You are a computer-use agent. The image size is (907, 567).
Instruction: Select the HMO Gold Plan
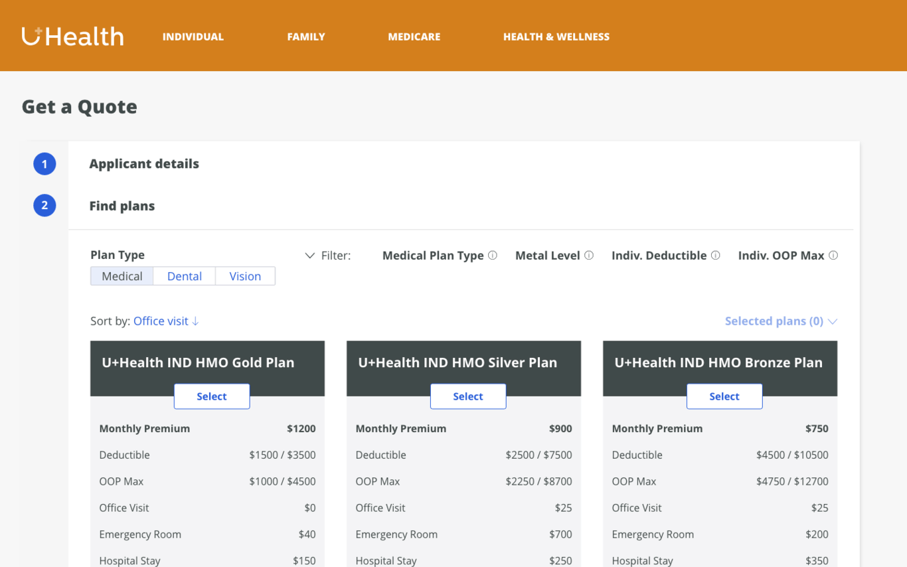point(212,396)
